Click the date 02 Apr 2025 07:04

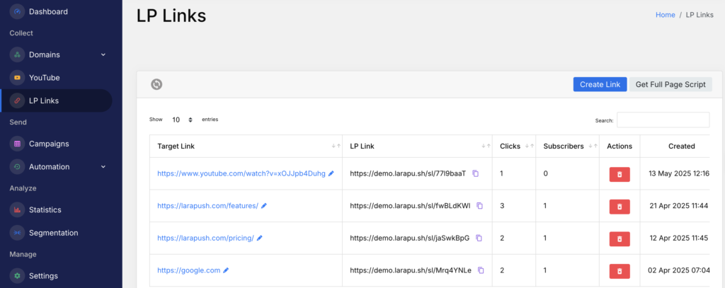point(679,270)
